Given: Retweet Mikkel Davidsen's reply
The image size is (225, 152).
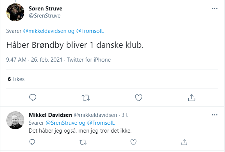Looking at the screenshot, I should [83, 142].
